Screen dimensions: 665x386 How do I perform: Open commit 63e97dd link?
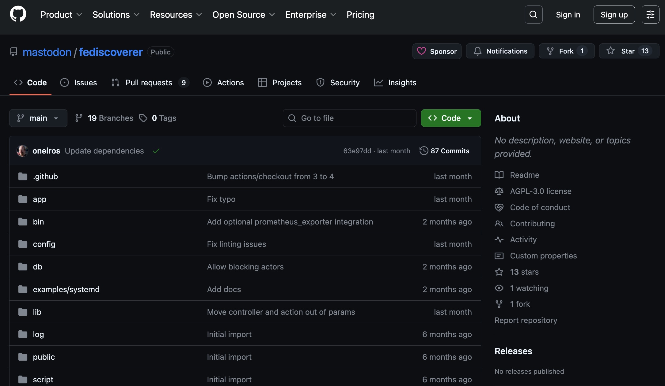click(x=357, y=151)
